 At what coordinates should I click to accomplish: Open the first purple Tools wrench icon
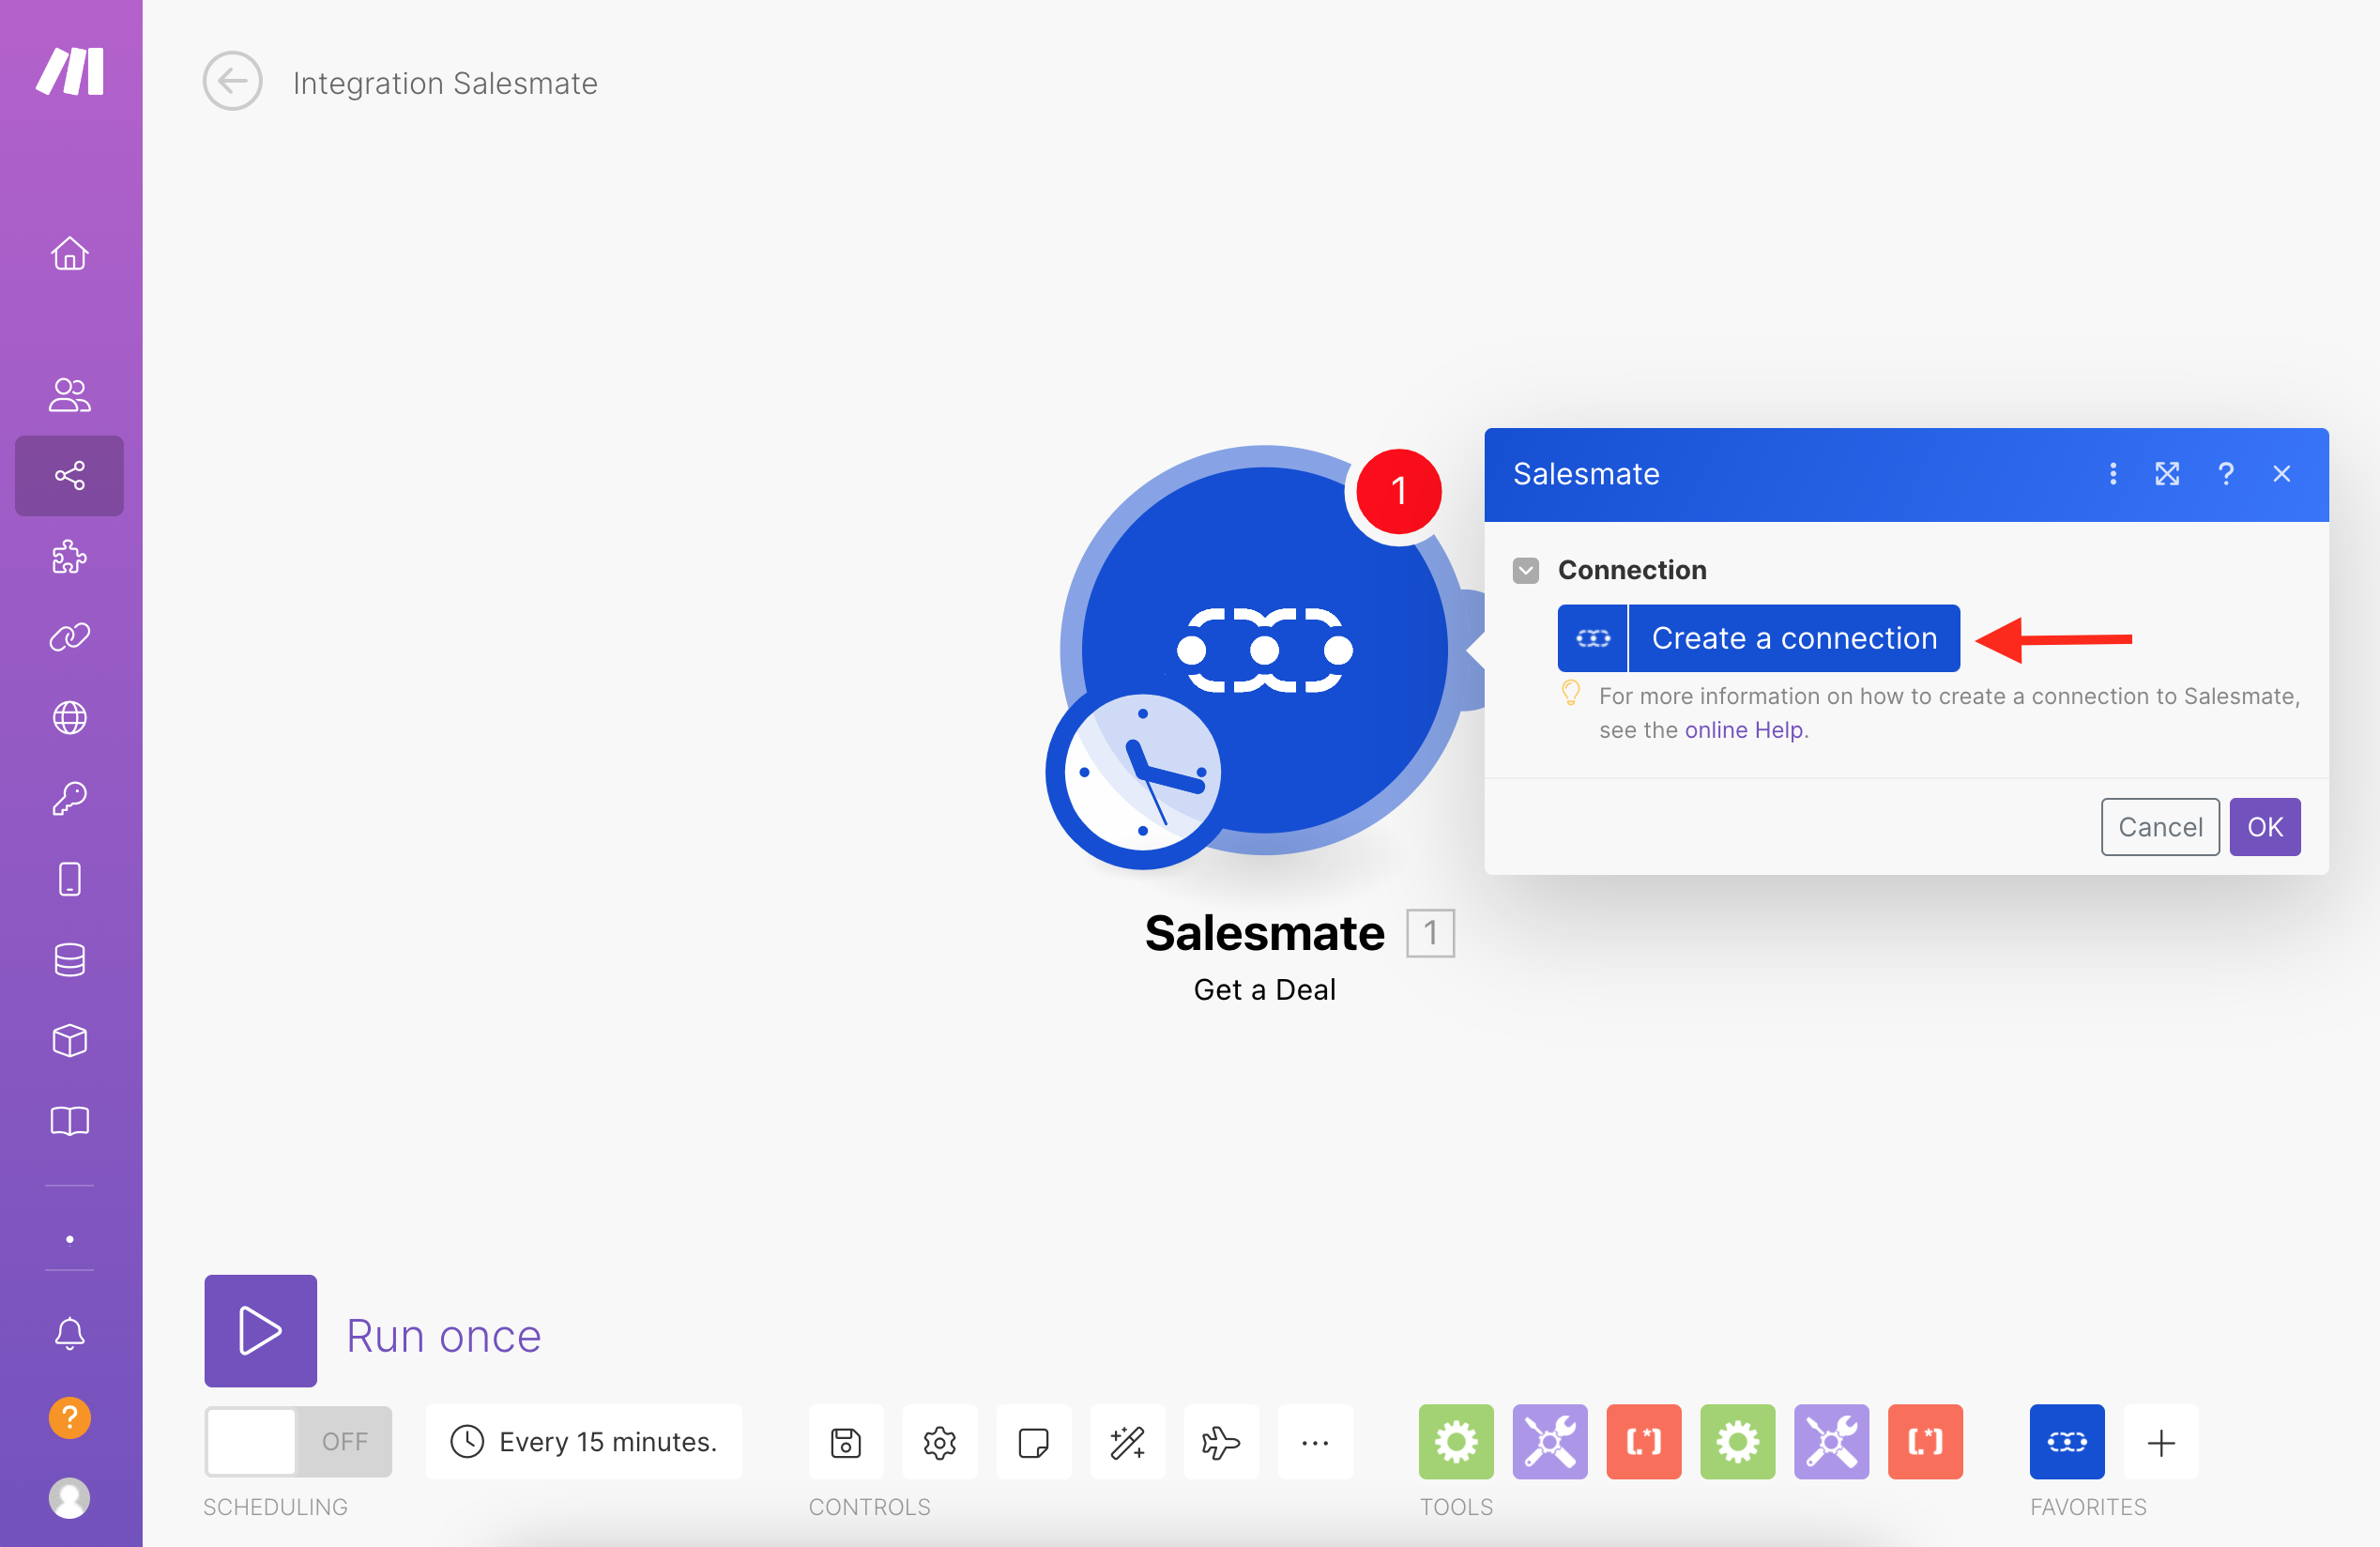[1550, 1442]
